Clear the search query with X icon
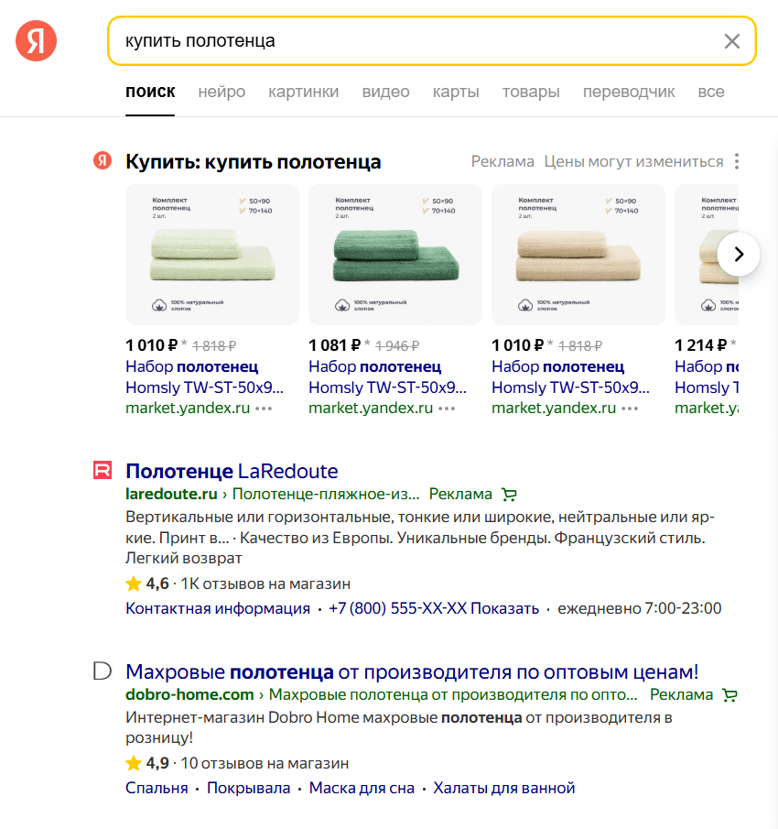The height and width of the screenshot is (829, 778). coord(731,41)
